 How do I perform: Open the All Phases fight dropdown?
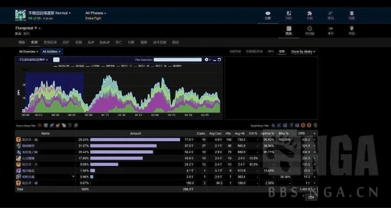[95, 12]
